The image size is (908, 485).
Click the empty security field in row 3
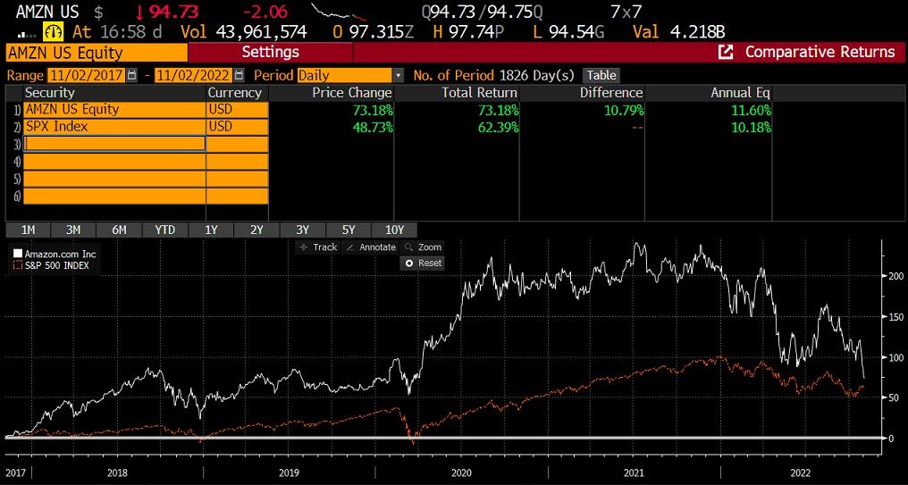[x=114, y=144]
